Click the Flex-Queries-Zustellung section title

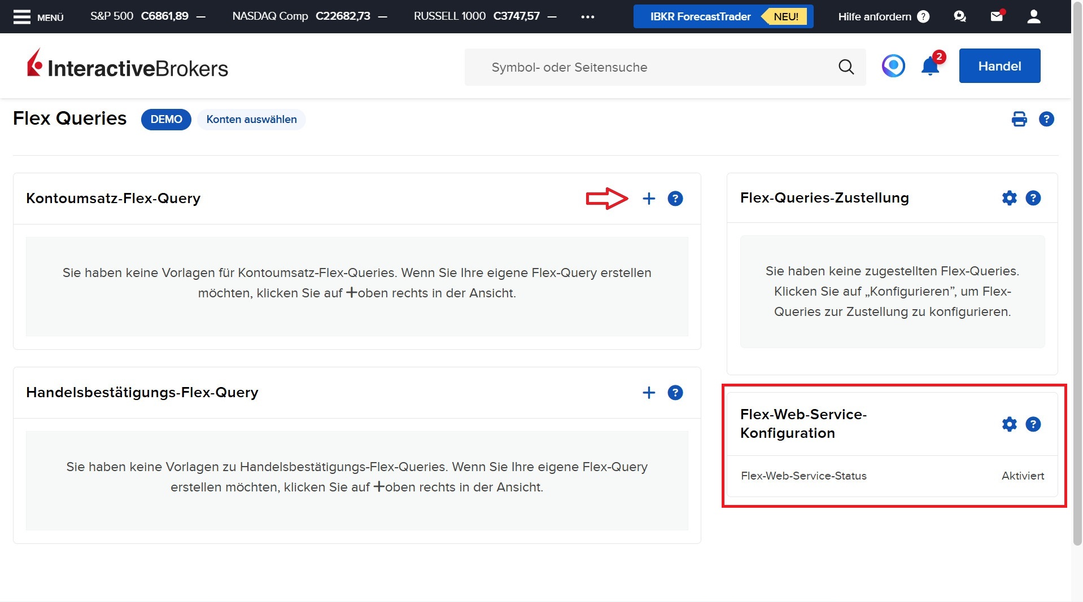click(824, 198)
